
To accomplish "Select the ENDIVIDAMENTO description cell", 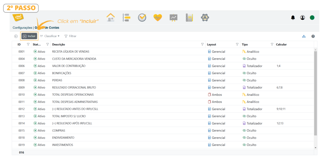I will [x=63, y=137].
